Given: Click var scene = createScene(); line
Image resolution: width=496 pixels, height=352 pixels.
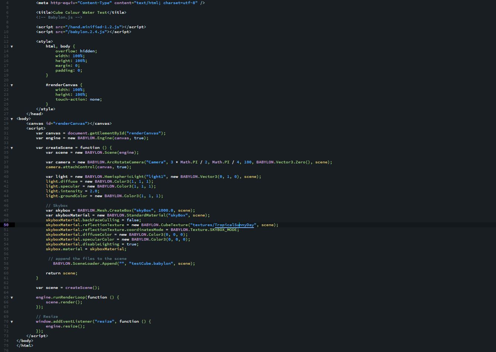Looking at the screenshot, I should point(68,287).
